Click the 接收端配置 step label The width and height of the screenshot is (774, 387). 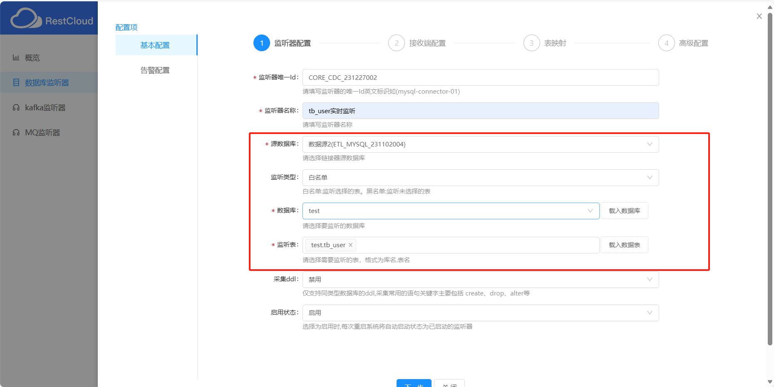pos(427,43)
